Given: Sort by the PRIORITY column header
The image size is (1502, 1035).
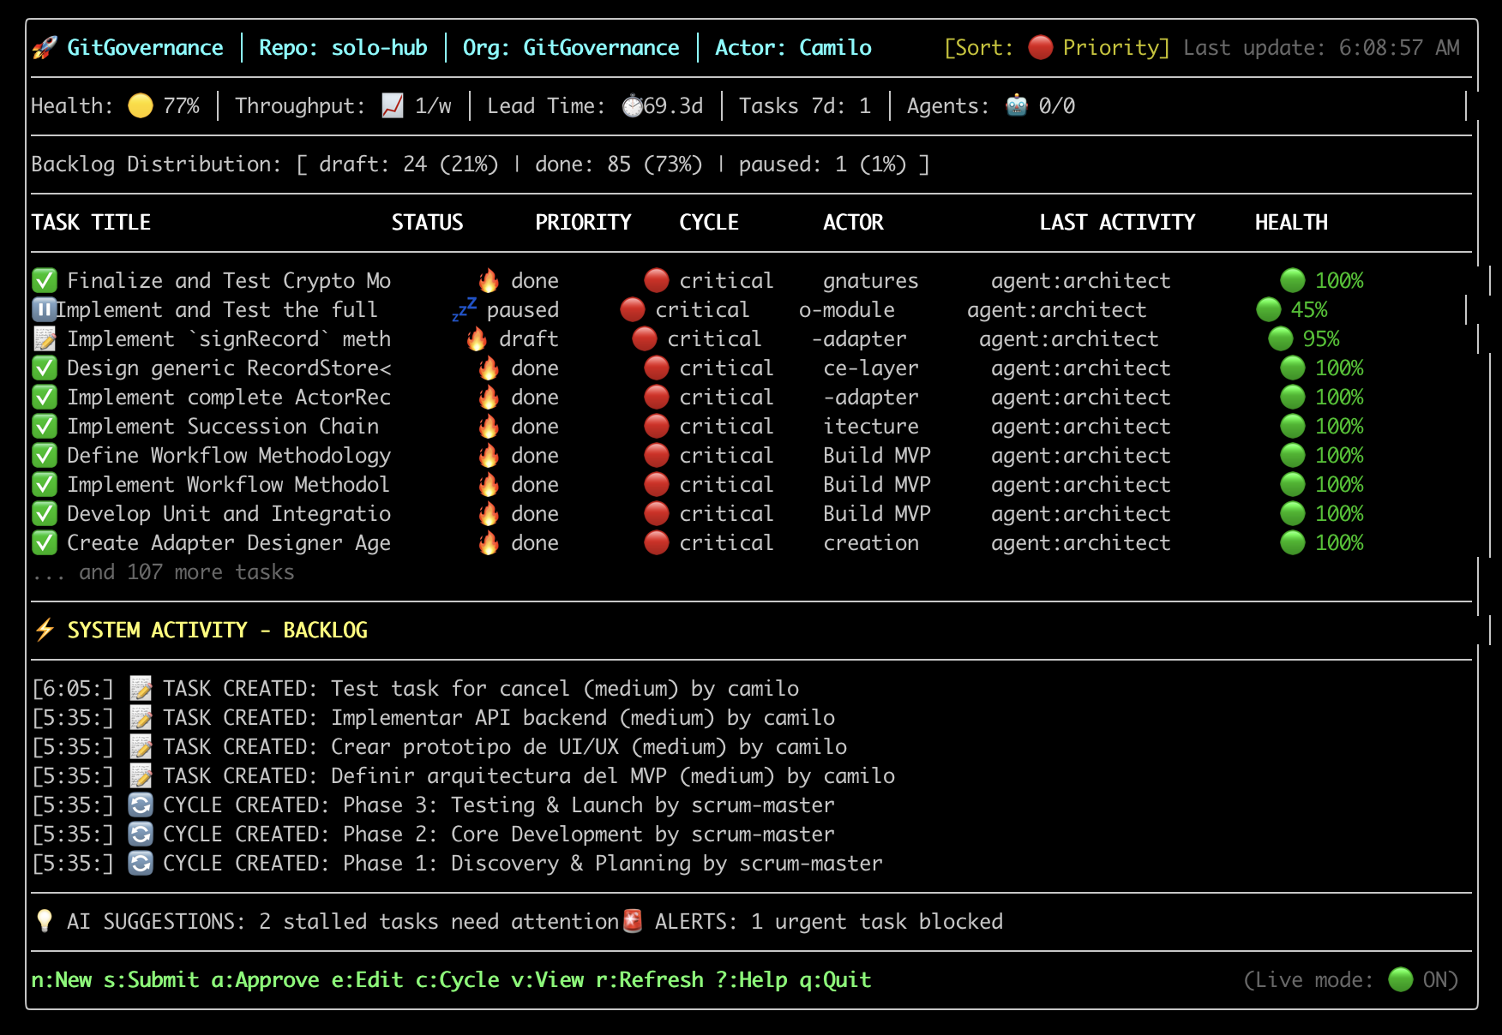Looking at the screenshot, I should click(583, 223).
